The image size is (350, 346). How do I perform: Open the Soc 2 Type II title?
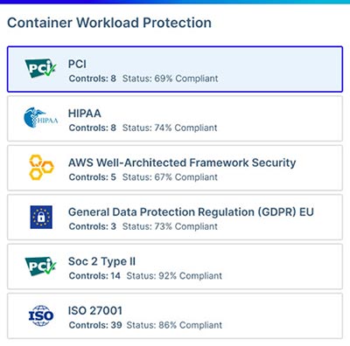(101, 261)
